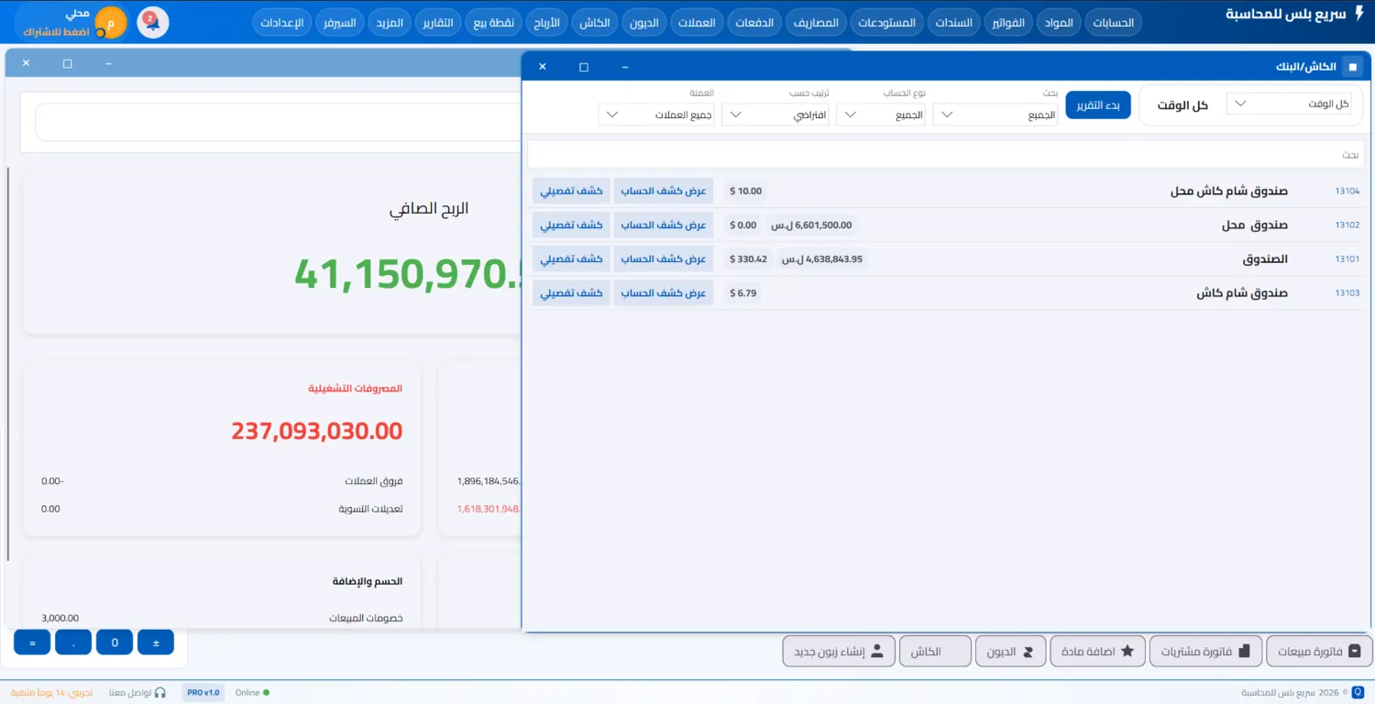The image size is (1375, 704).
Task: Click the بدء التقرير button
Action: click(1098, 105)
